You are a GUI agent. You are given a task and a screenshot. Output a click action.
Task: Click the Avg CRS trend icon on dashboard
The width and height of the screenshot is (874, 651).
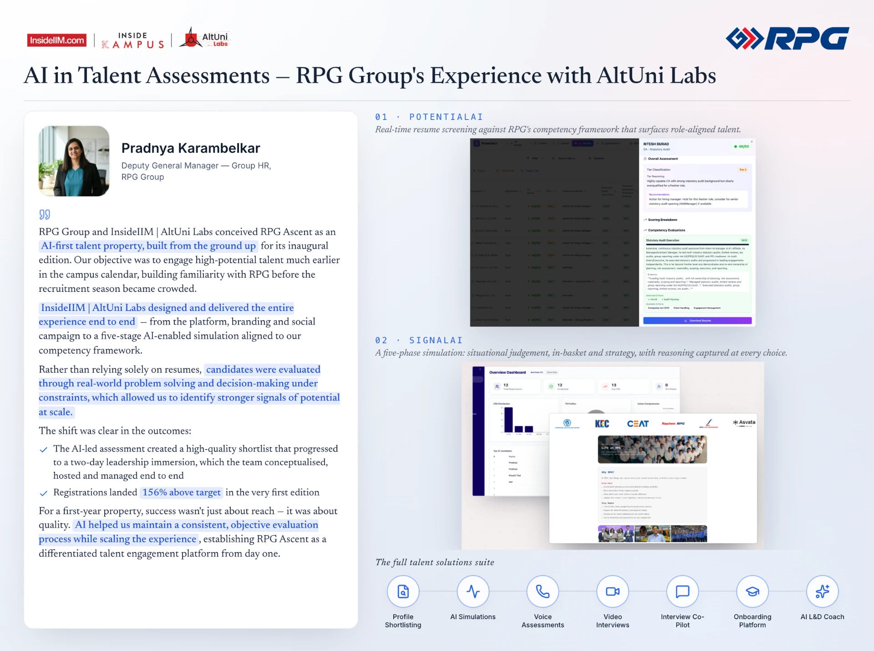click(x=605, y=386)
